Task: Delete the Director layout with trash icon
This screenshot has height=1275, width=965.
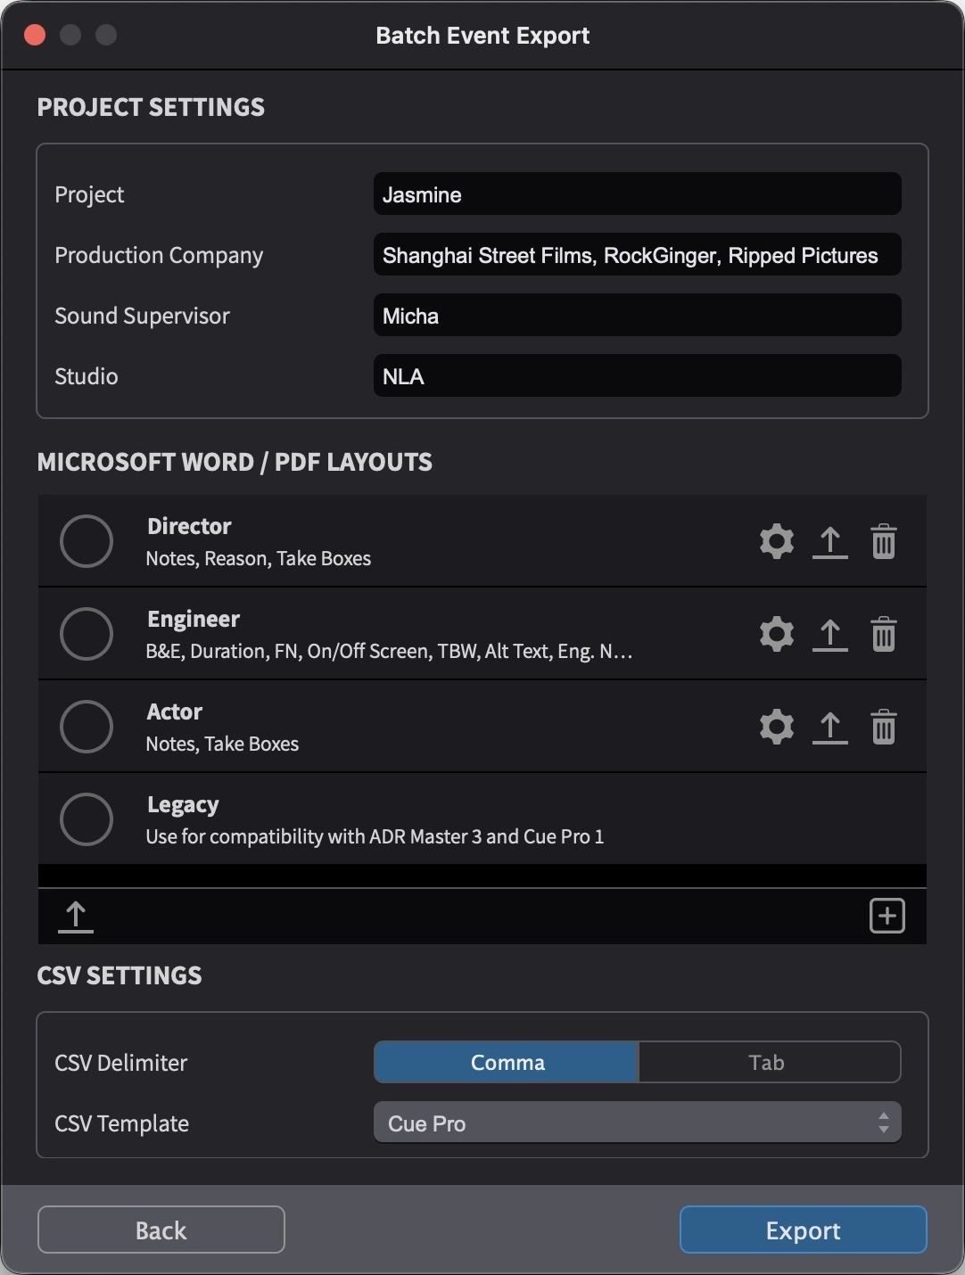Action: click(883, 541)
